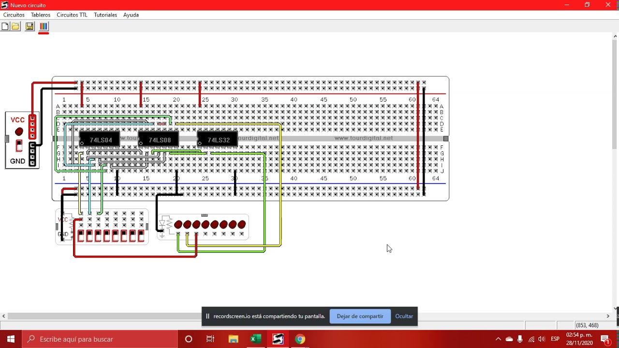Open the volume tray icon
The width and height of the screenshot is (619, 348).
tap(542, 339)
